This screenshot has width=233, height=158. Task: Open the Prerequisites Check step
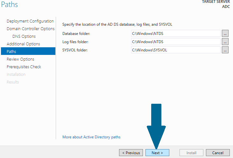click(x=24, y=67)
